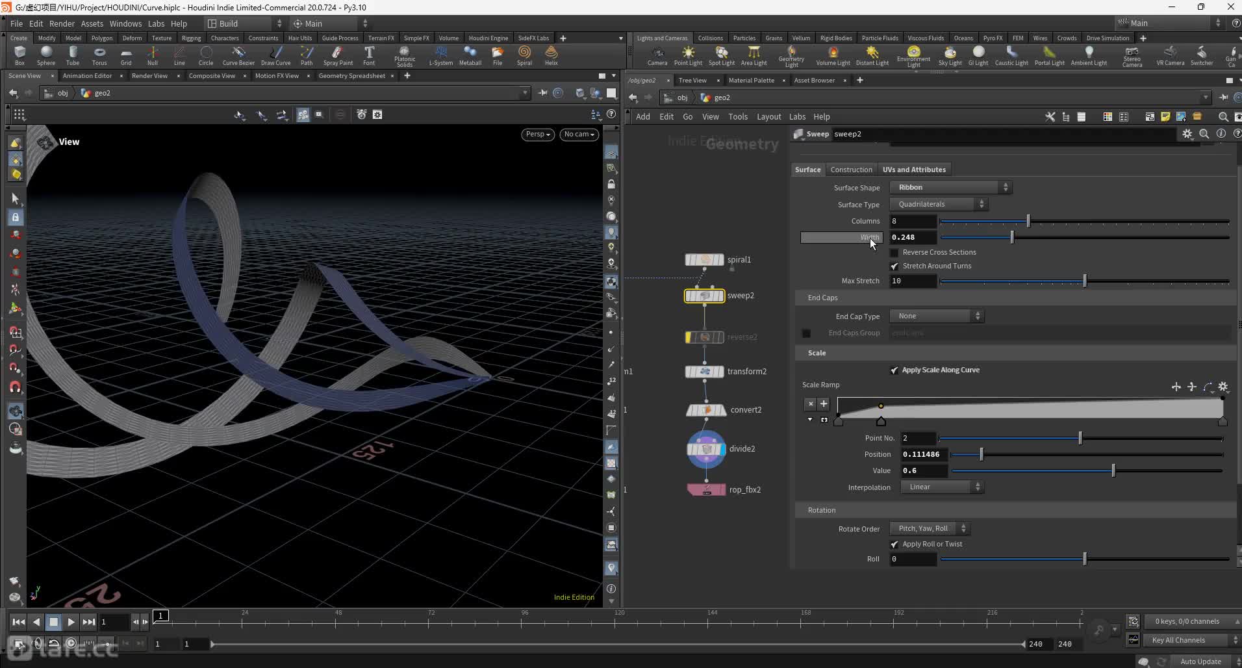Enable Reverse Cross Sections checkbox
The height and width of the screenshot is (668, 1242).
click(894, 252)
